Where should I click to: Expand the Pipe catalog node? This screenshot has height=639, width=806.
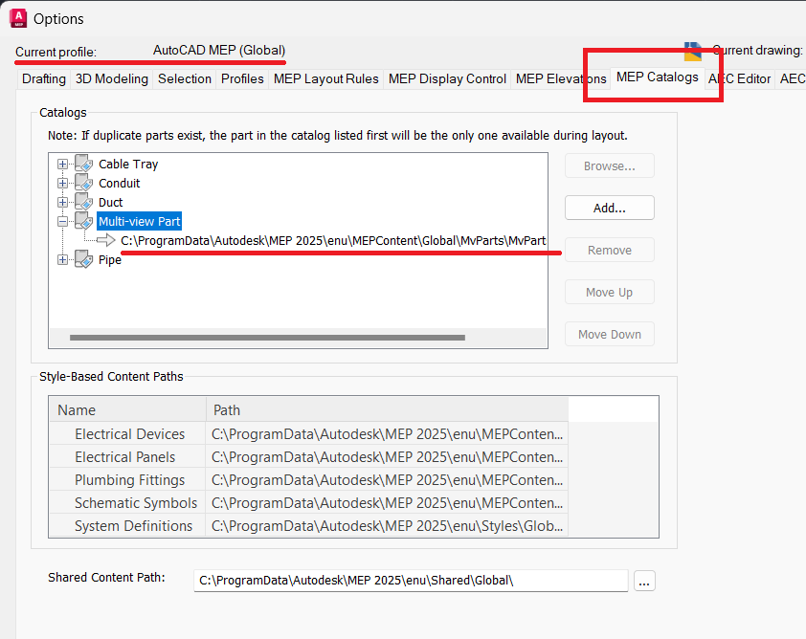click(x=62, y=259)
